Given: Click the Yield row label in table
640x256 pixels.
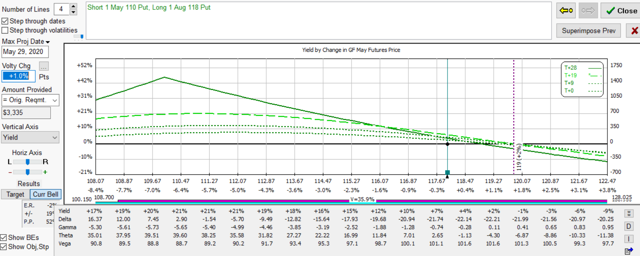Looking at the screenshot, I should [x=64, y=211].
